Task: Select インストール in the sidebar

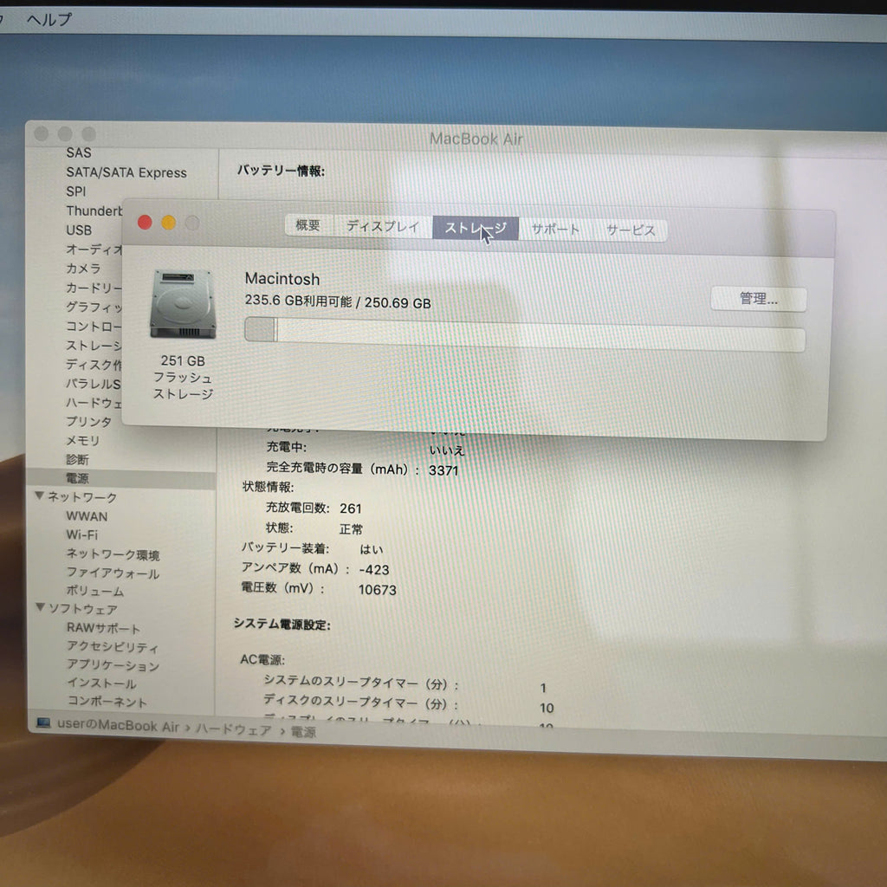Action: 101,683
